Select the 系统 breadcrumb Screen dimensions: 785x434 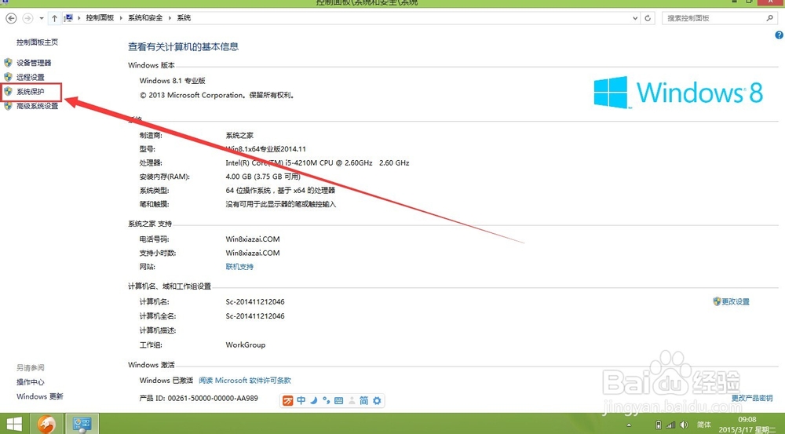[184, 18]
